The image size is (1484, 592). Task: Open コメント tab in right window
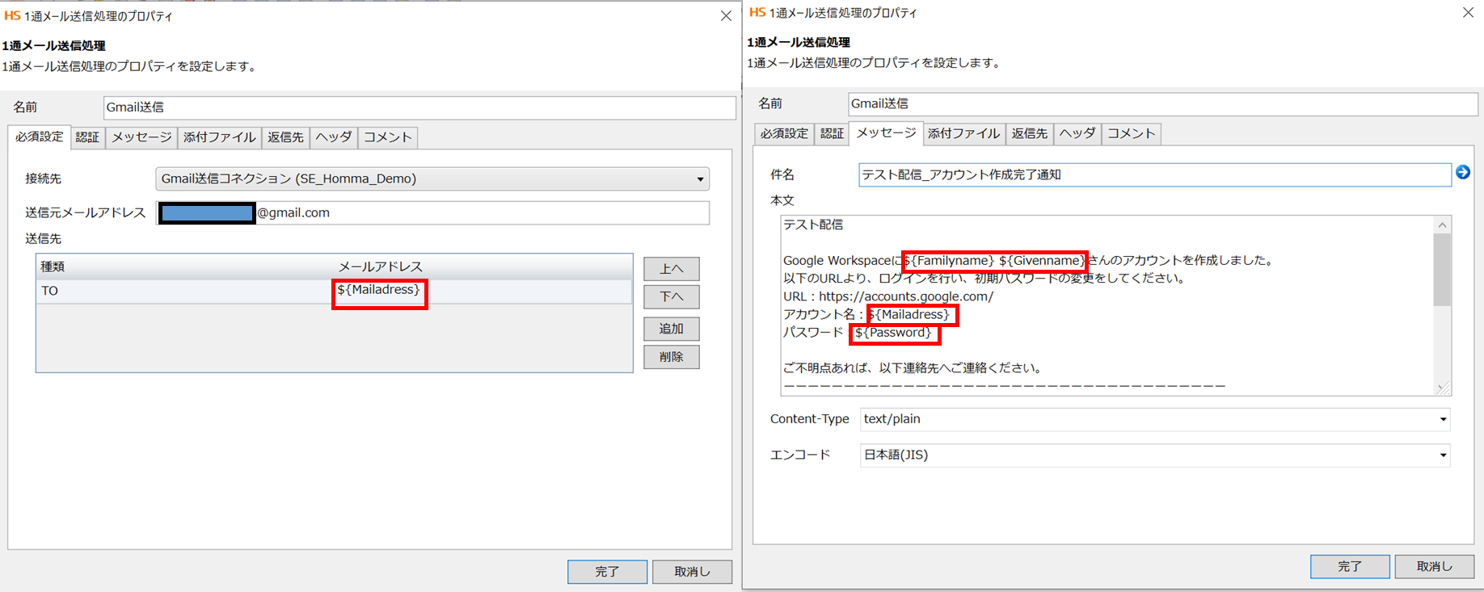tap(1132, 134)
